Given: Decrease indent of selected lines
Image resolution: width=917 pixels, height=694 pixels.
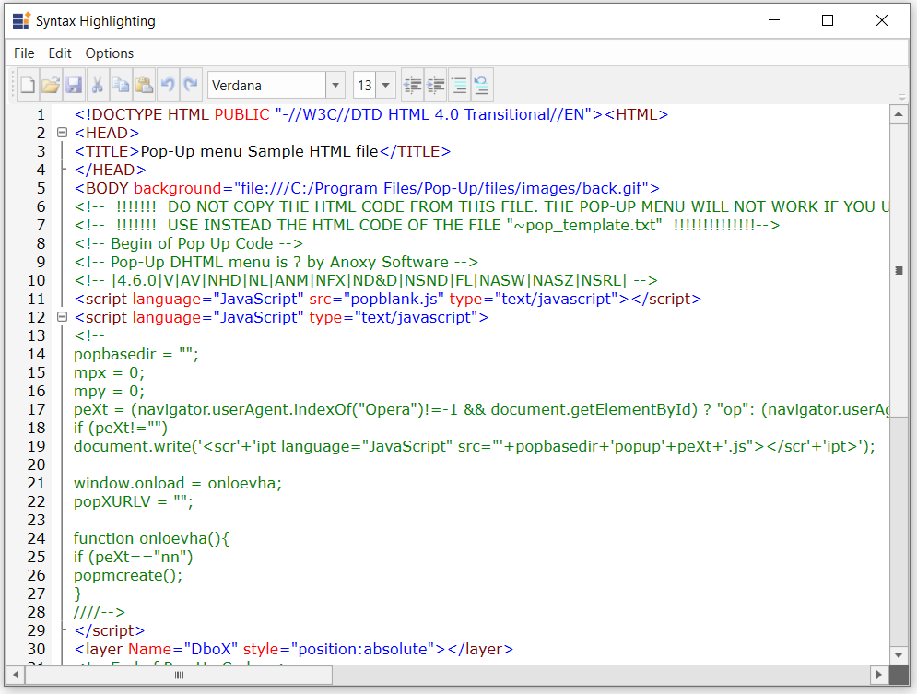Looking at the screenshot, I should pos(412,86).
